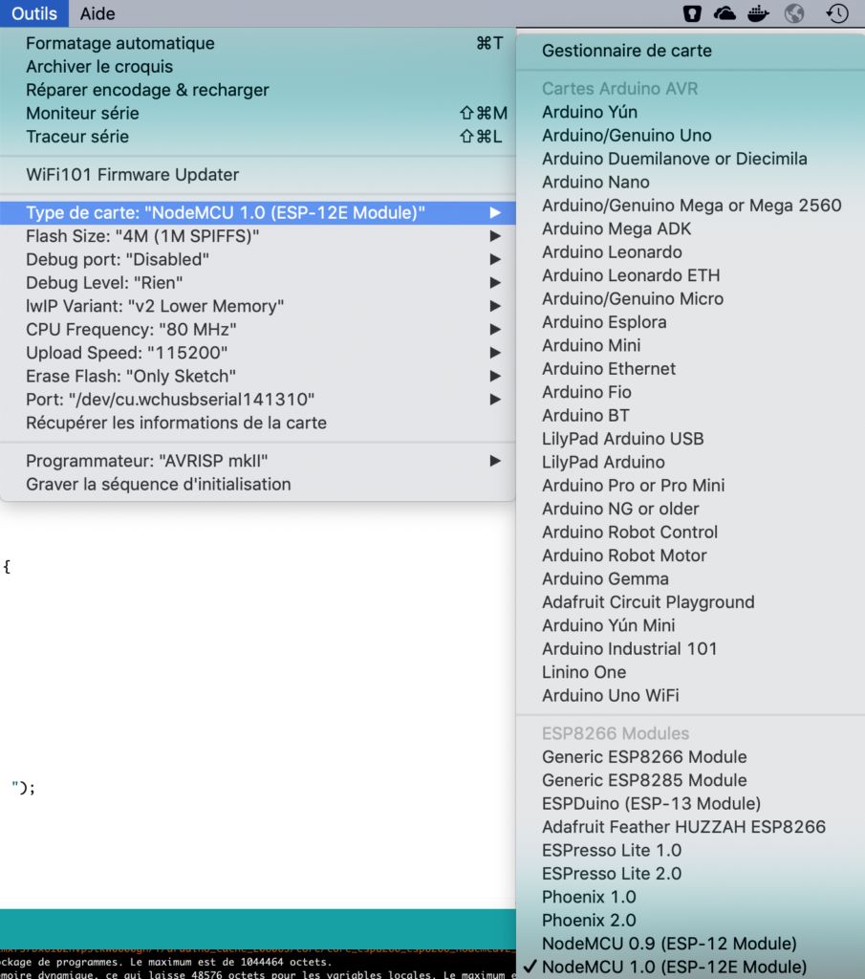Select the Arduino Leonardo board
The image size is (865, 979).
pyautogui.click(x=690, y=252)
